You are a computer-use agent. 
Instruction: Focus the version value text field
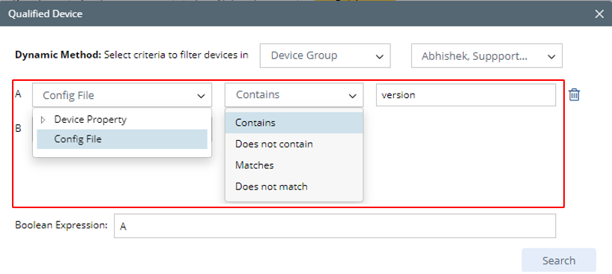(x=466, y=95)
